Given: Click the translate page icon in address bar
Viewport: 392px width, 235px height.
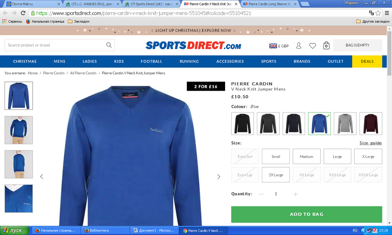Looking at the screenshot, I should pyautogui.click(x=371, y=13).
